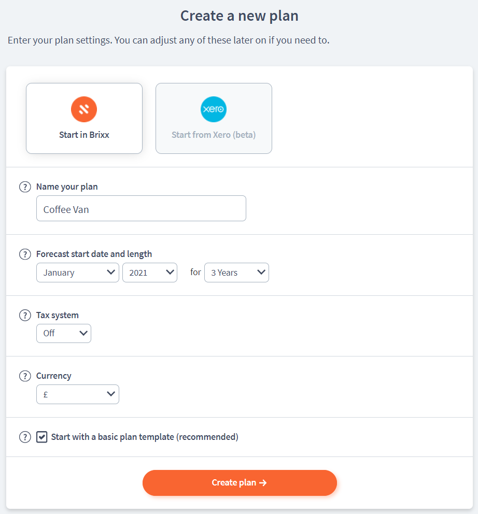Open the start month dropdown showing January
This screenshot has width=478, height=514.
pyautogui.click(x=78, y=273)
